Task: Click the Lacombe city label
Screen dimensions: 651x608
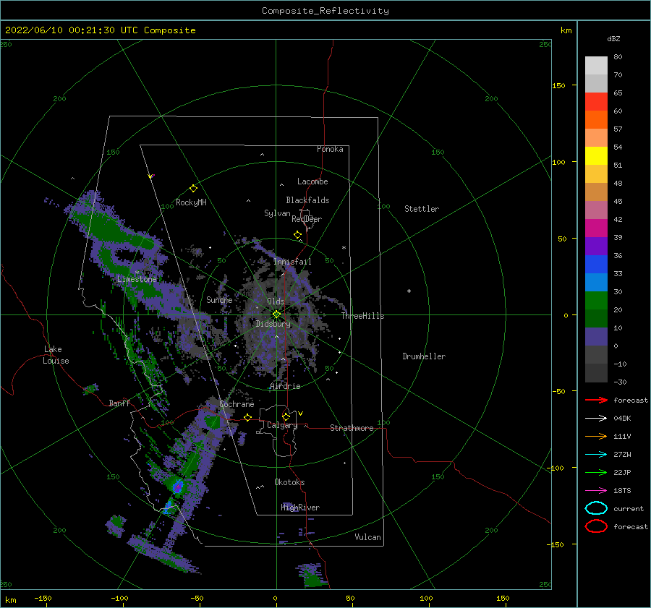Action: click(x=312, y=181)
